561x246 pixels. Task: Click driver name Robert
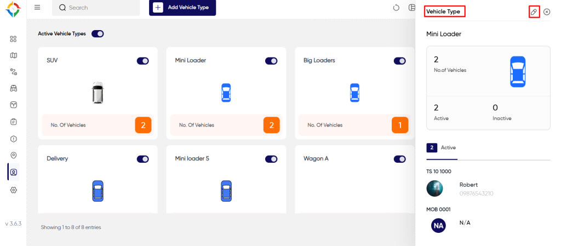tap(469, 185)
